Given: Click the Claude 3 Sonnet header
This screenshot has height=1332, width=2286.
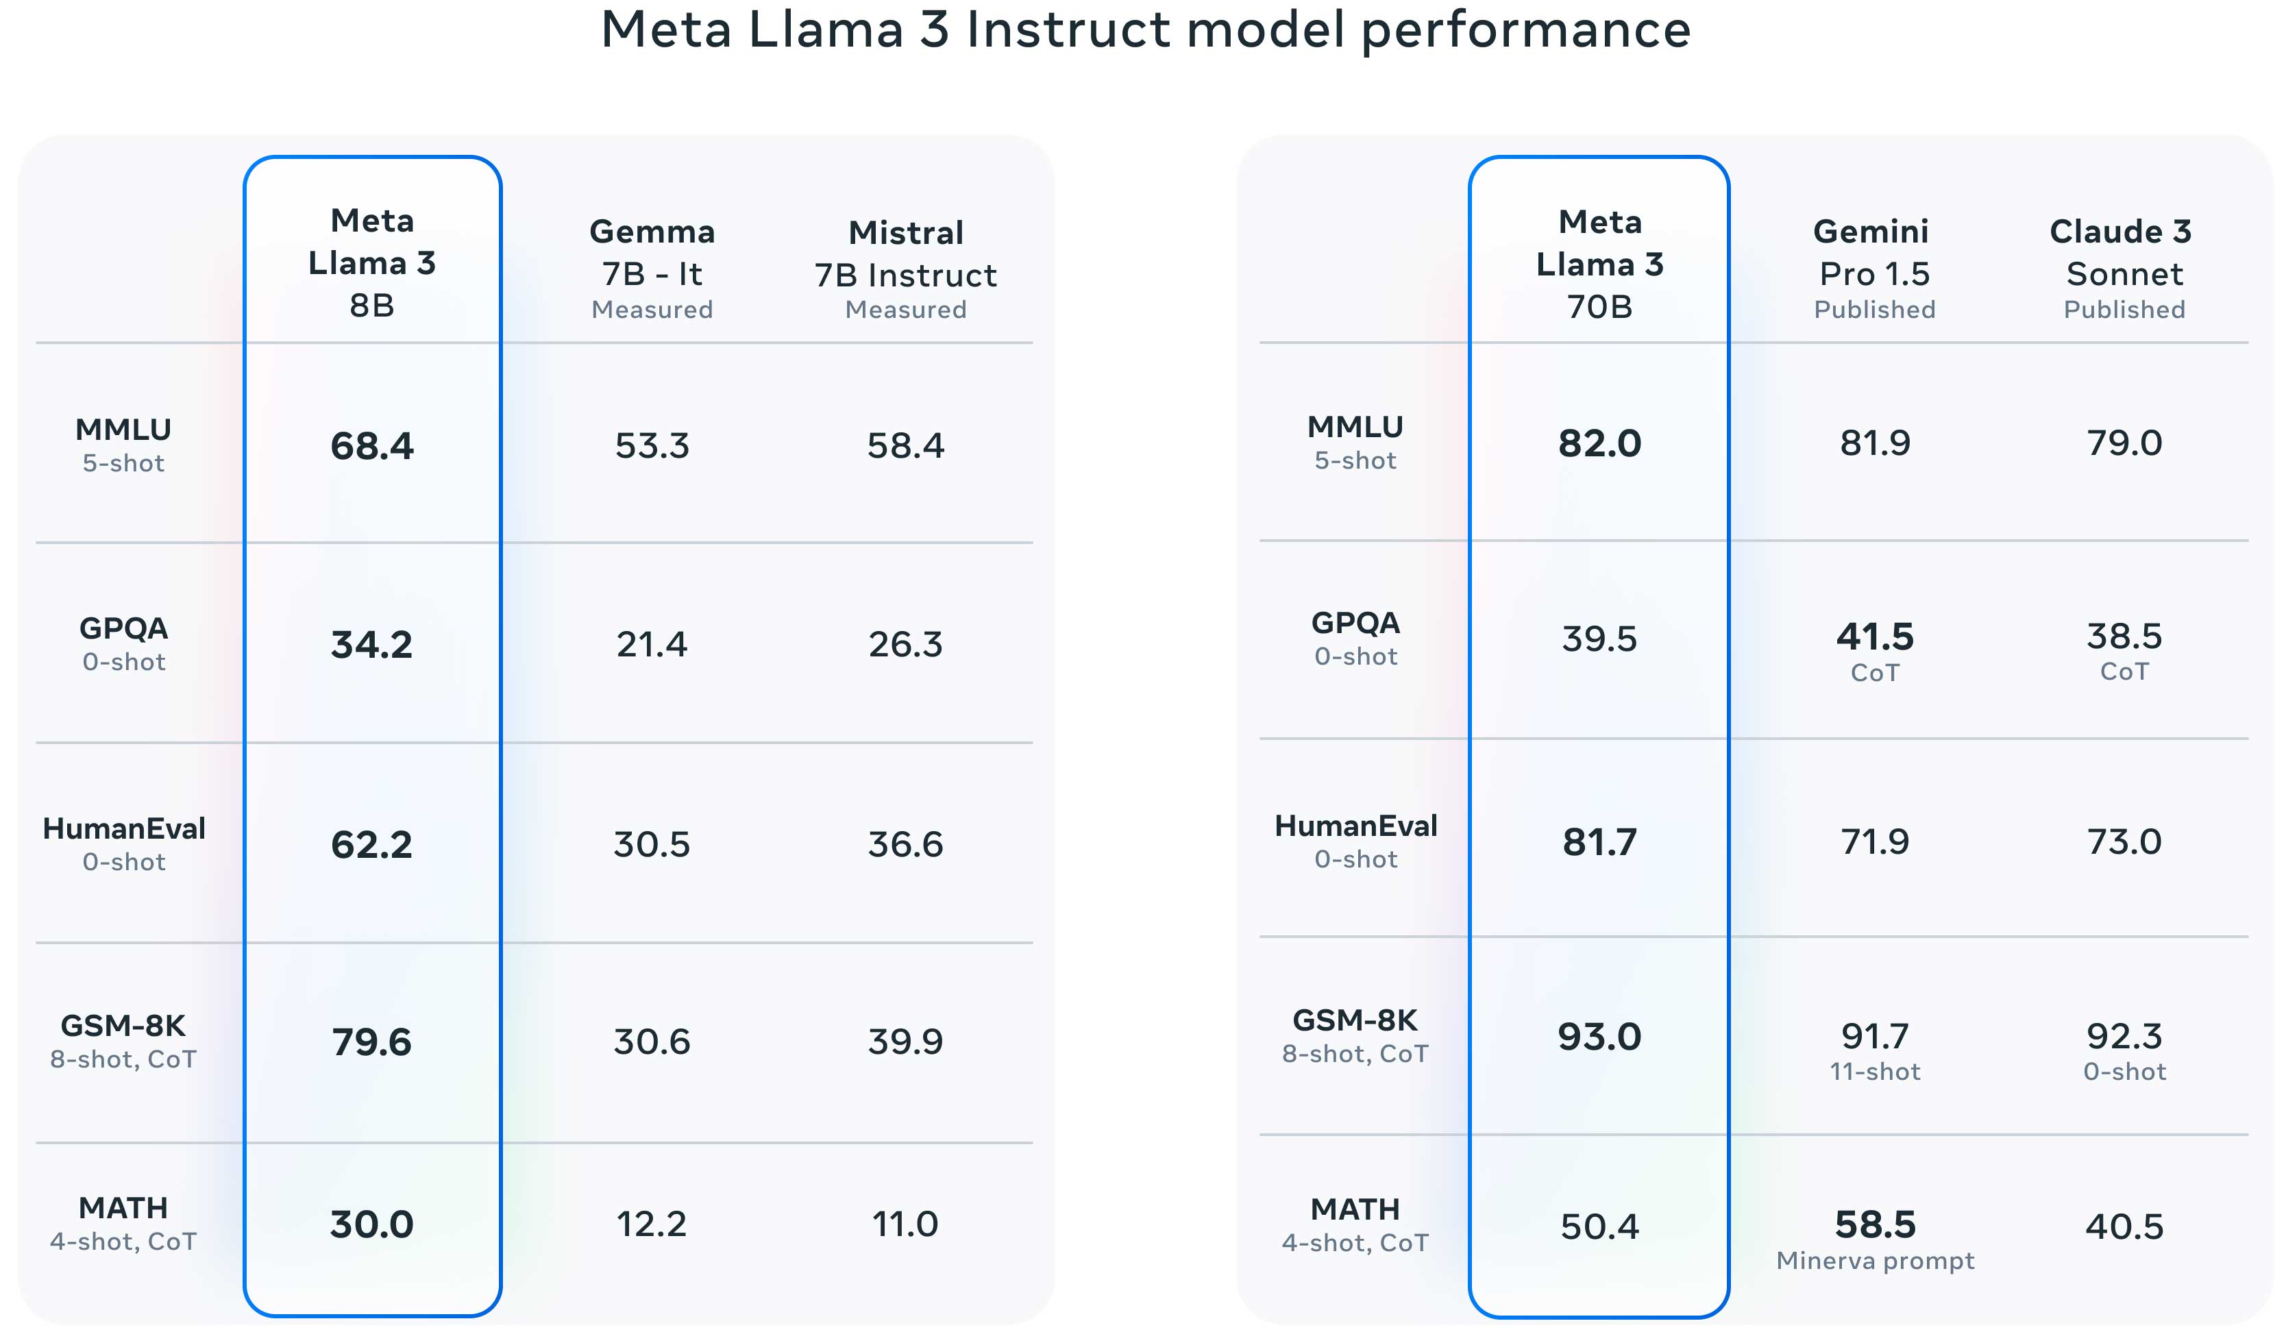Looking at the screenshot, I should [2123, 269].
